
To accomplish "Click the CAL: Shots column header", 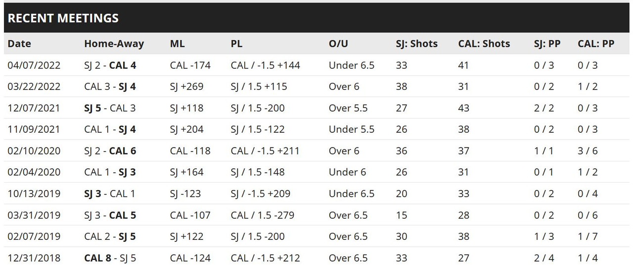I will pos(484,43).
